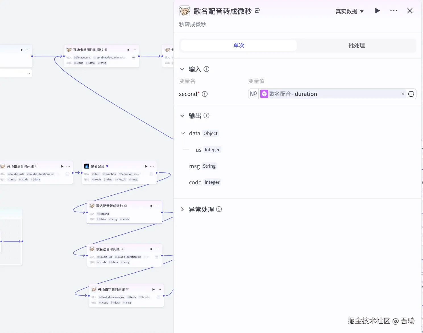The height and width of the screenshot is (333, 423).
Task: Open the dropdown below the top-left node
Action: 28,73
